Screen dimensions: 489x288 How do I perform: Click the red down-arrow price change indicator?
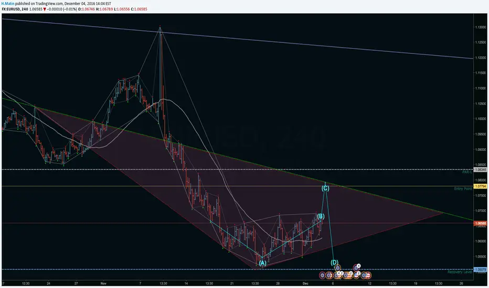point(45,9)
